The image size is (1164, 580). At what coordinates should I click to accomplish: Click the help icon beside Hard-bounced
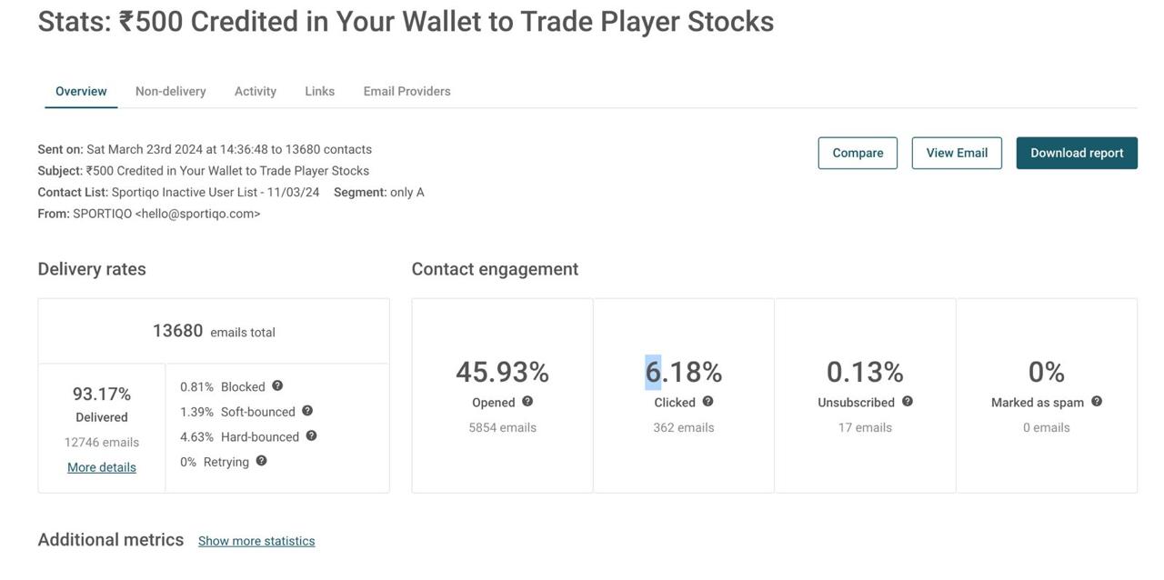pos(311,435)
